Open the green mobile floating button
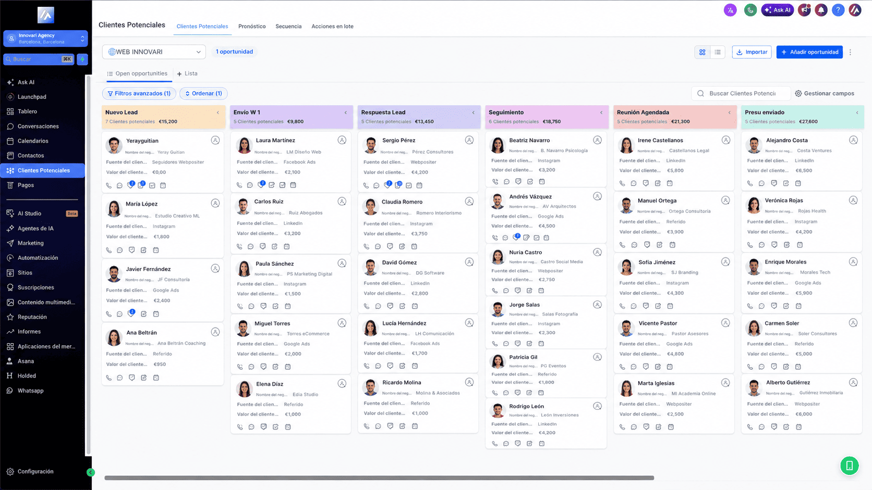 849,466
